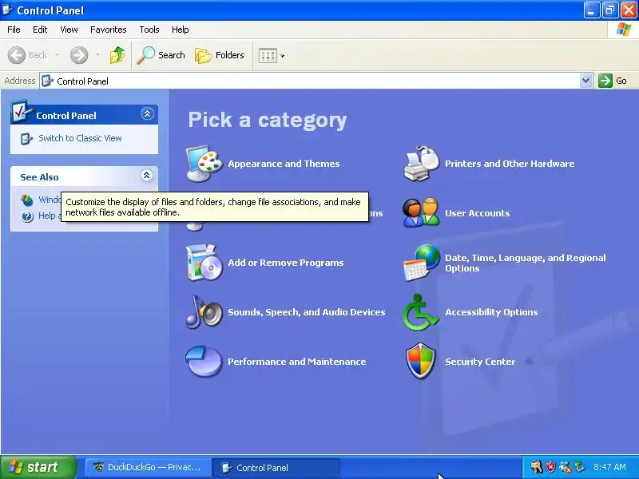
Task: Open the Forward button history dropdown arrow
Action: 97,55
